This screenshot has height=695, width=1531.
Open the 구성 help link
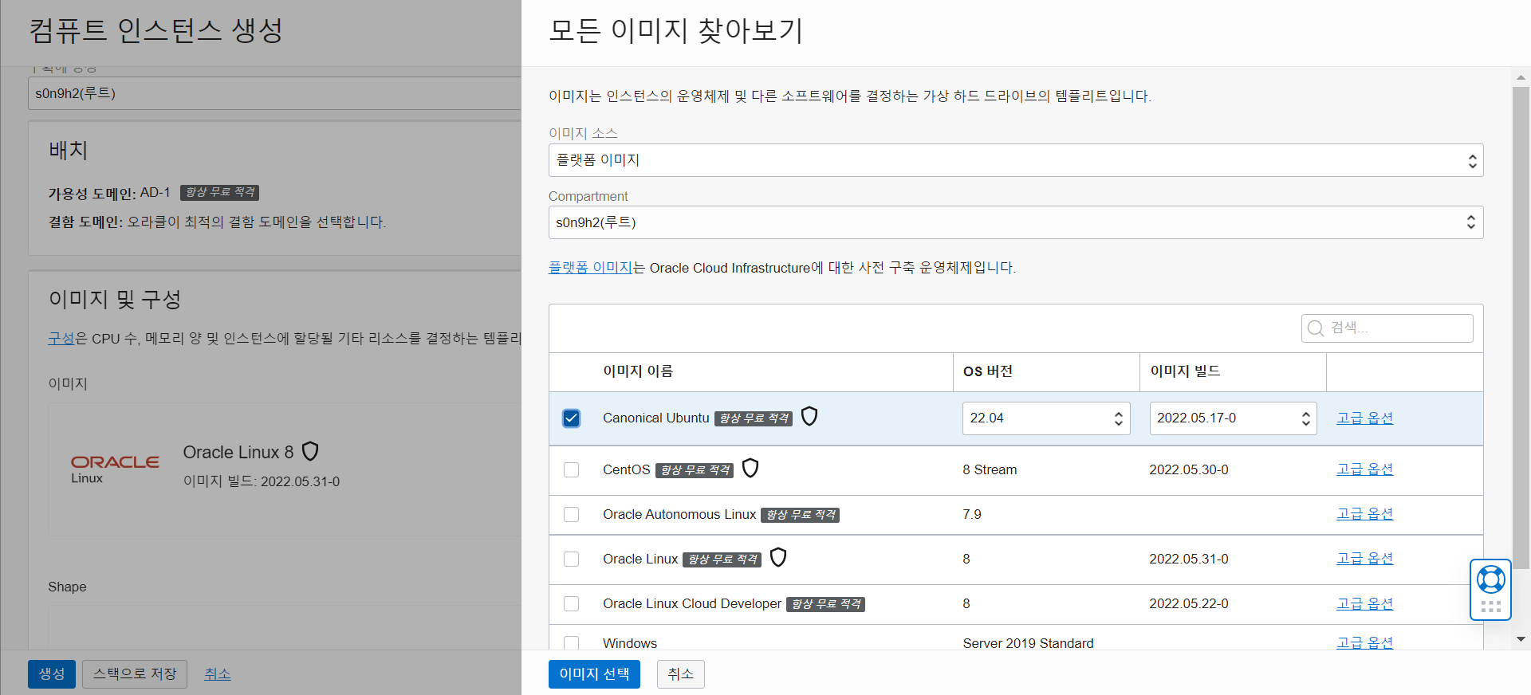tap(61, 339)
